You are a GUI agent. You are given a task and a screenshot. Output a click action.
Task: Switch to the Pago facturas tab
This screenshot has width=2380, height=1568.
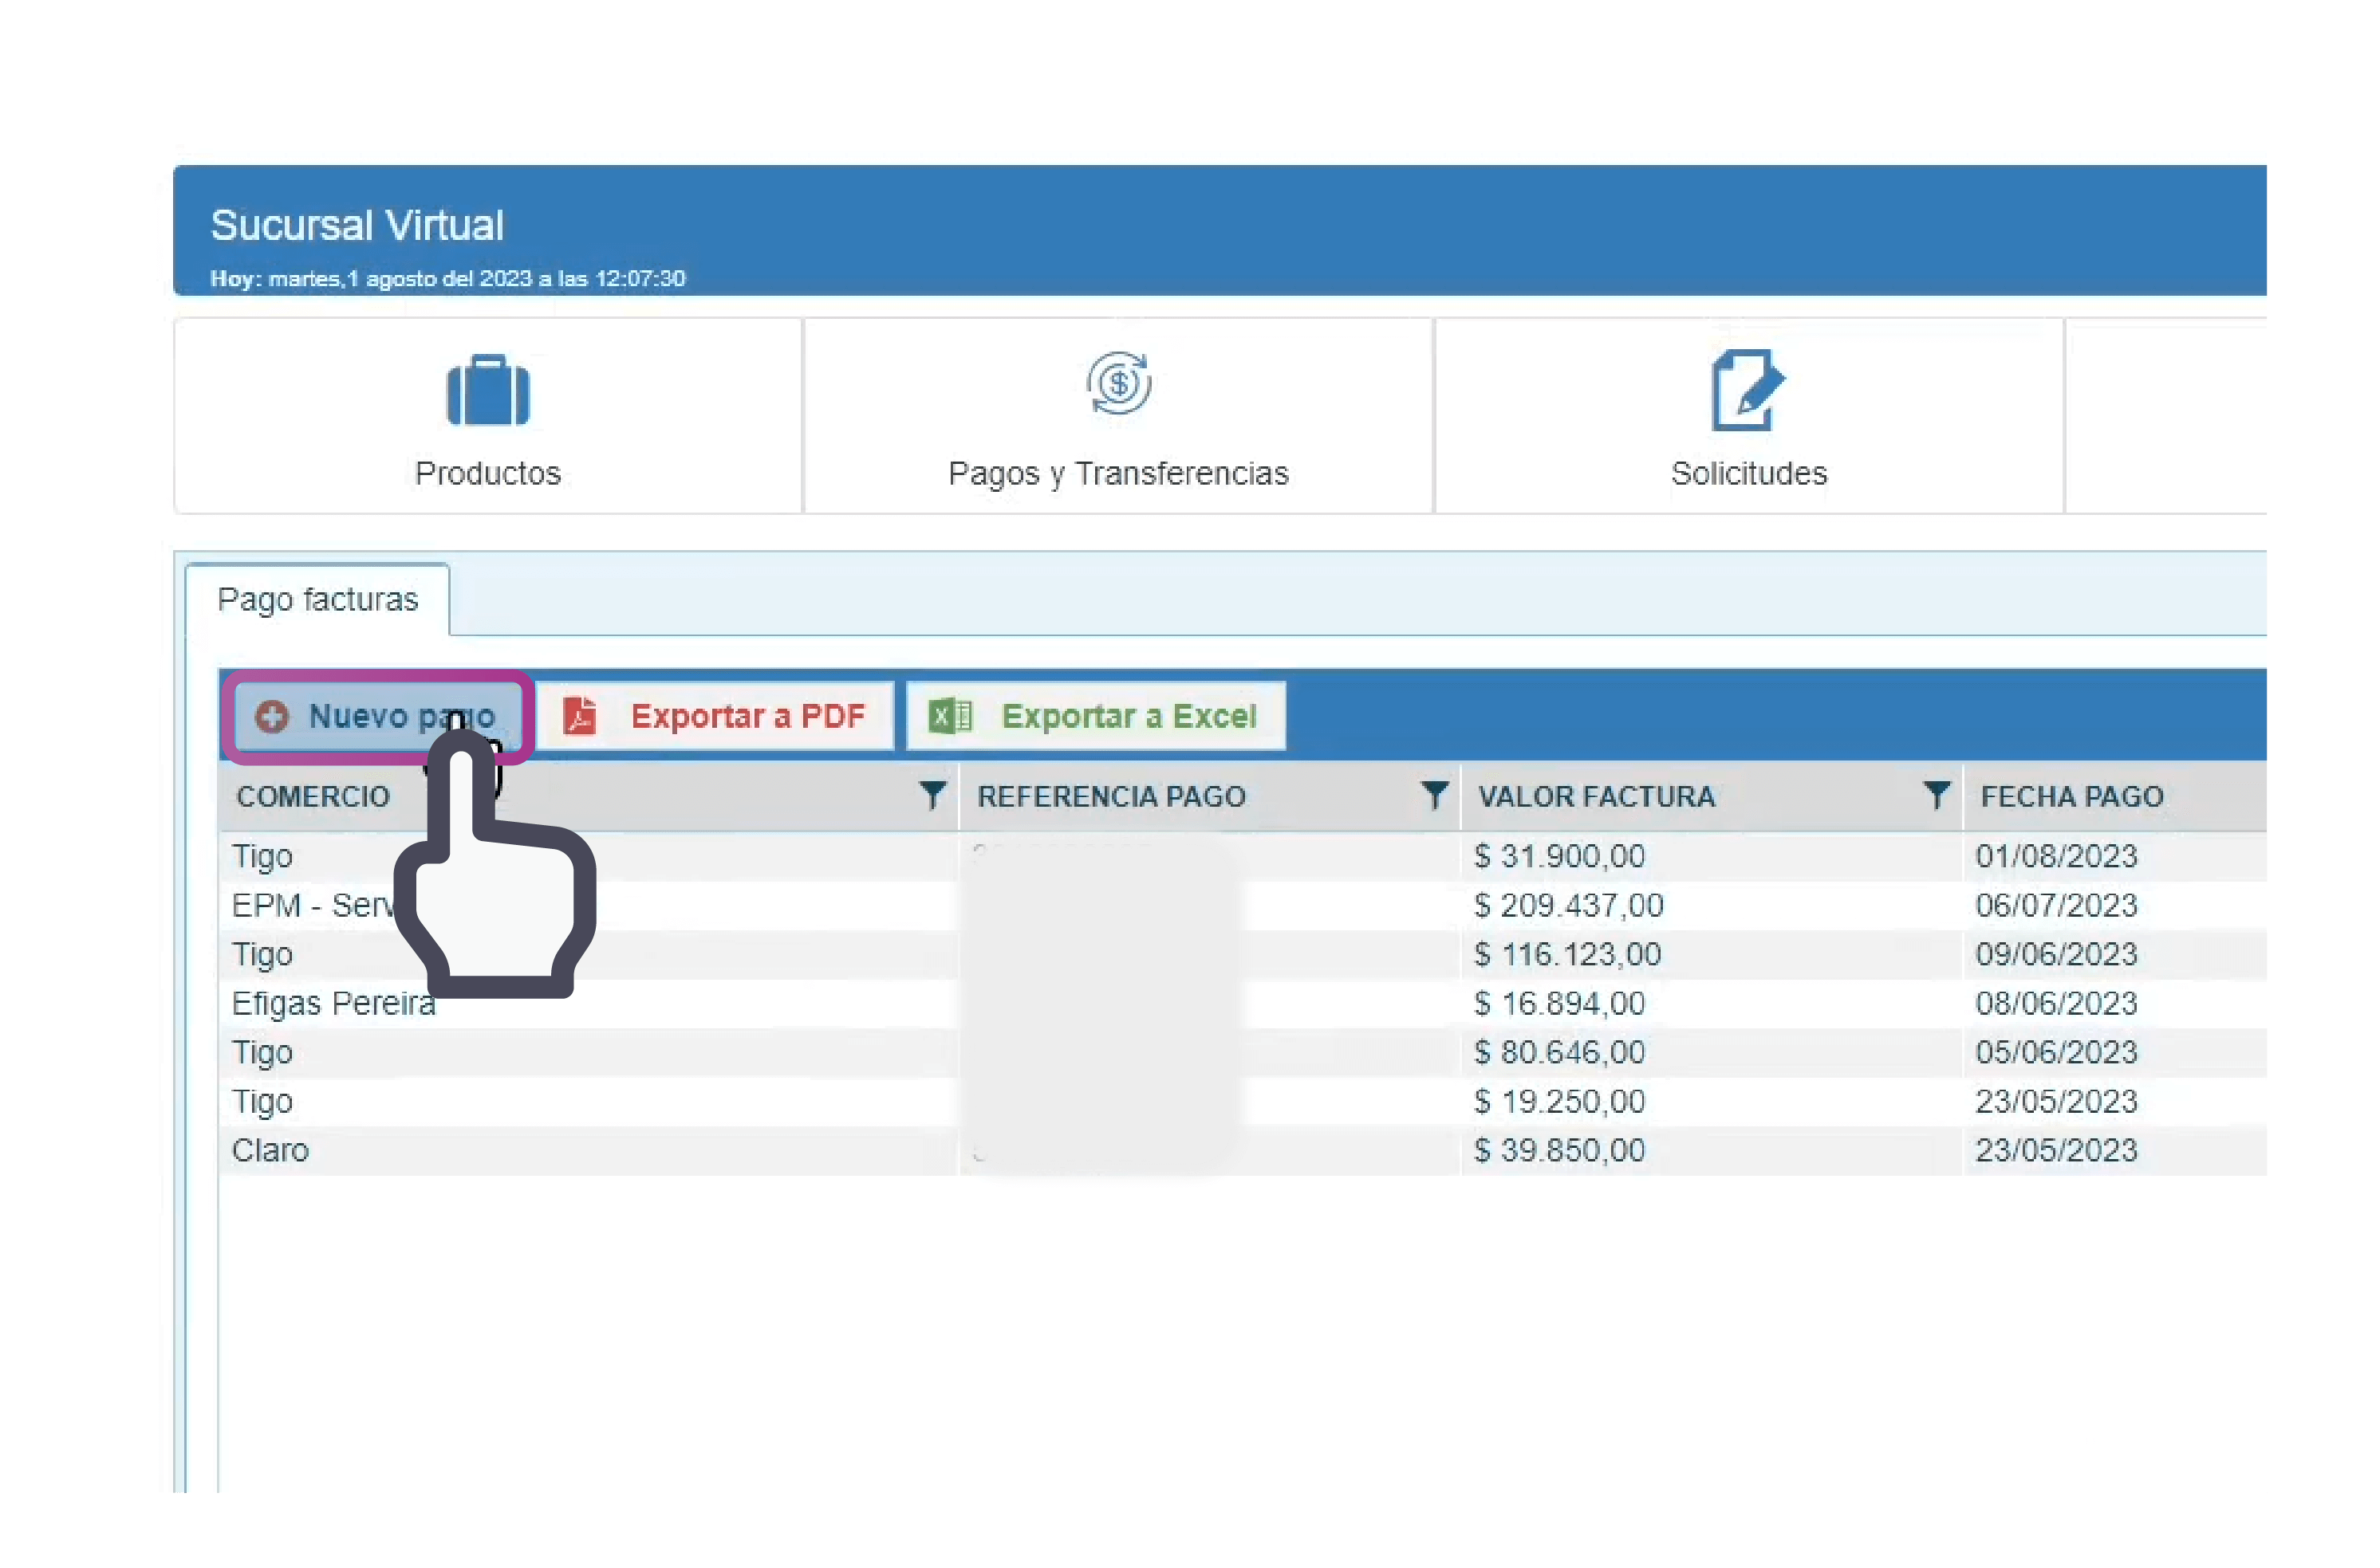pyautogui.click(x=317, y=600)
